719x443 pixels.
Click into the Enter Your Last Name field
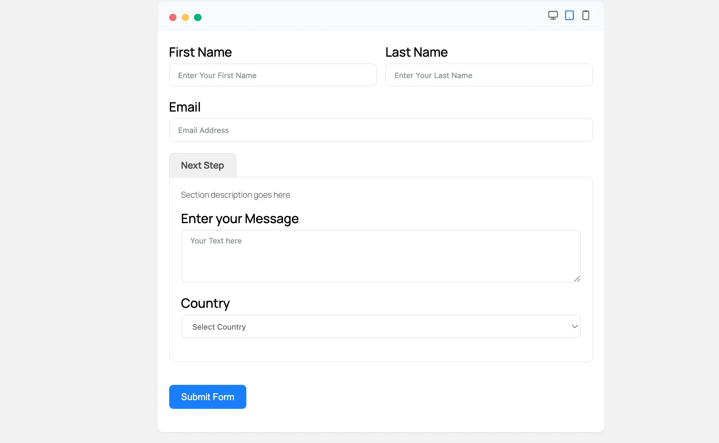(489, 75)
